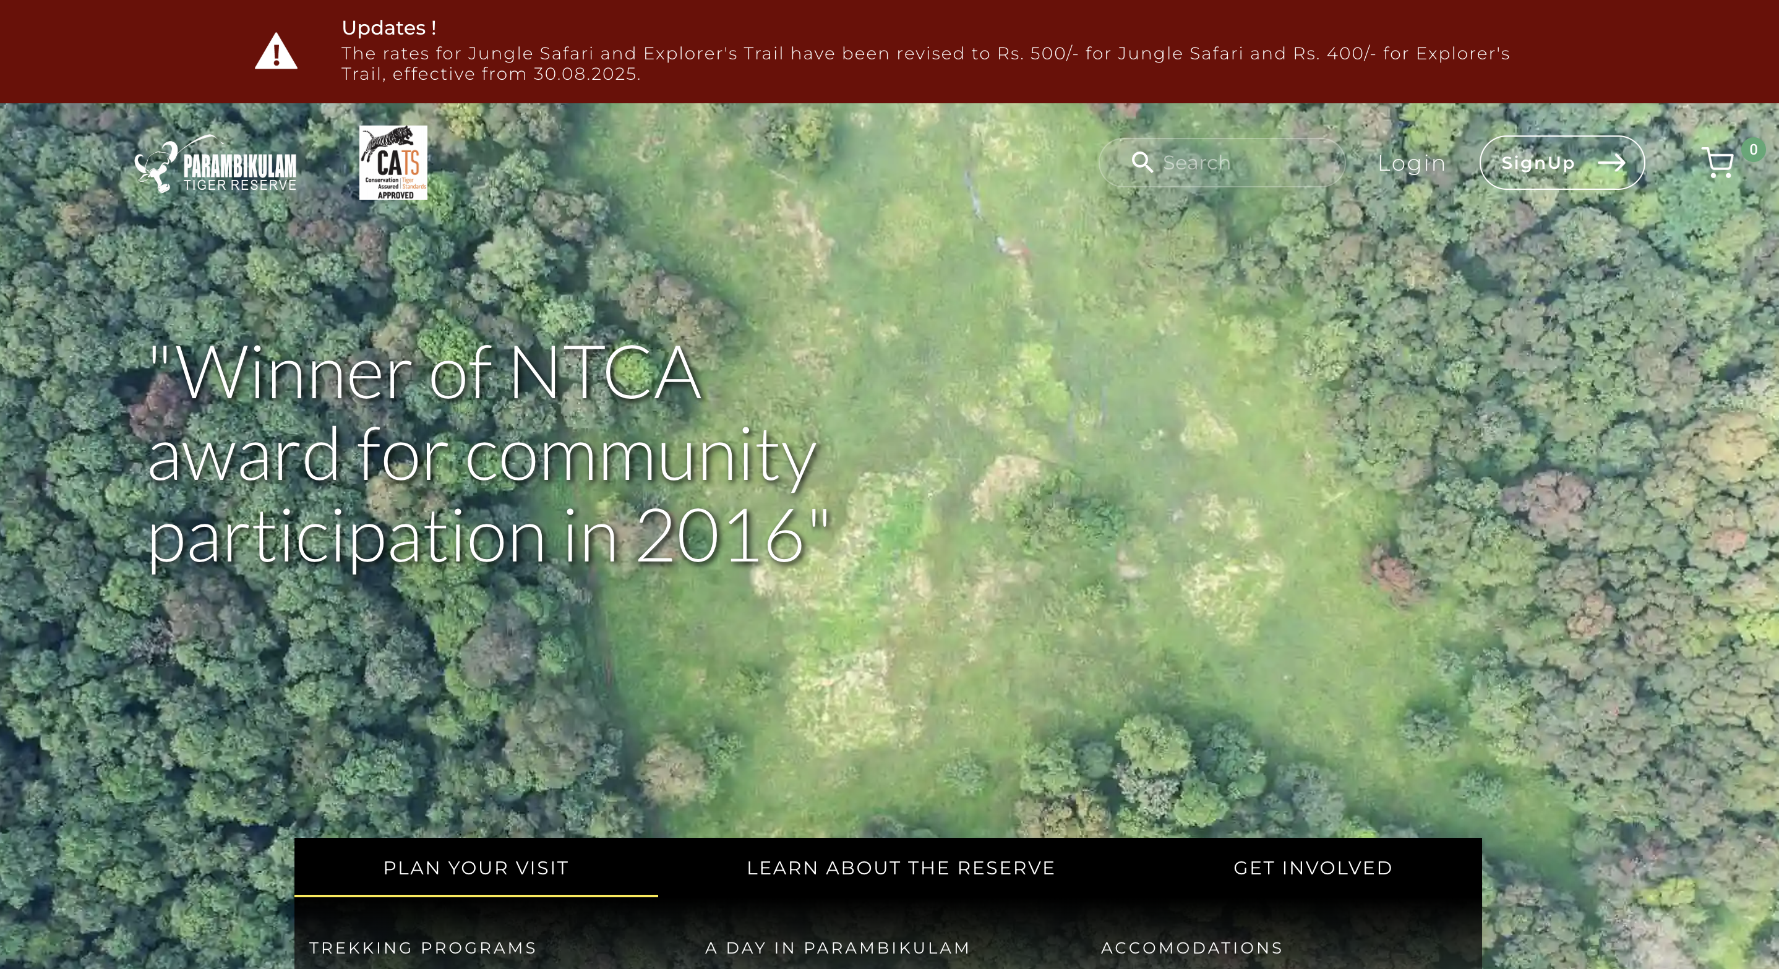Click the CATS Approved badge logo
The width and height of the screenshot is (1779, 969).
tap(393, 163)
